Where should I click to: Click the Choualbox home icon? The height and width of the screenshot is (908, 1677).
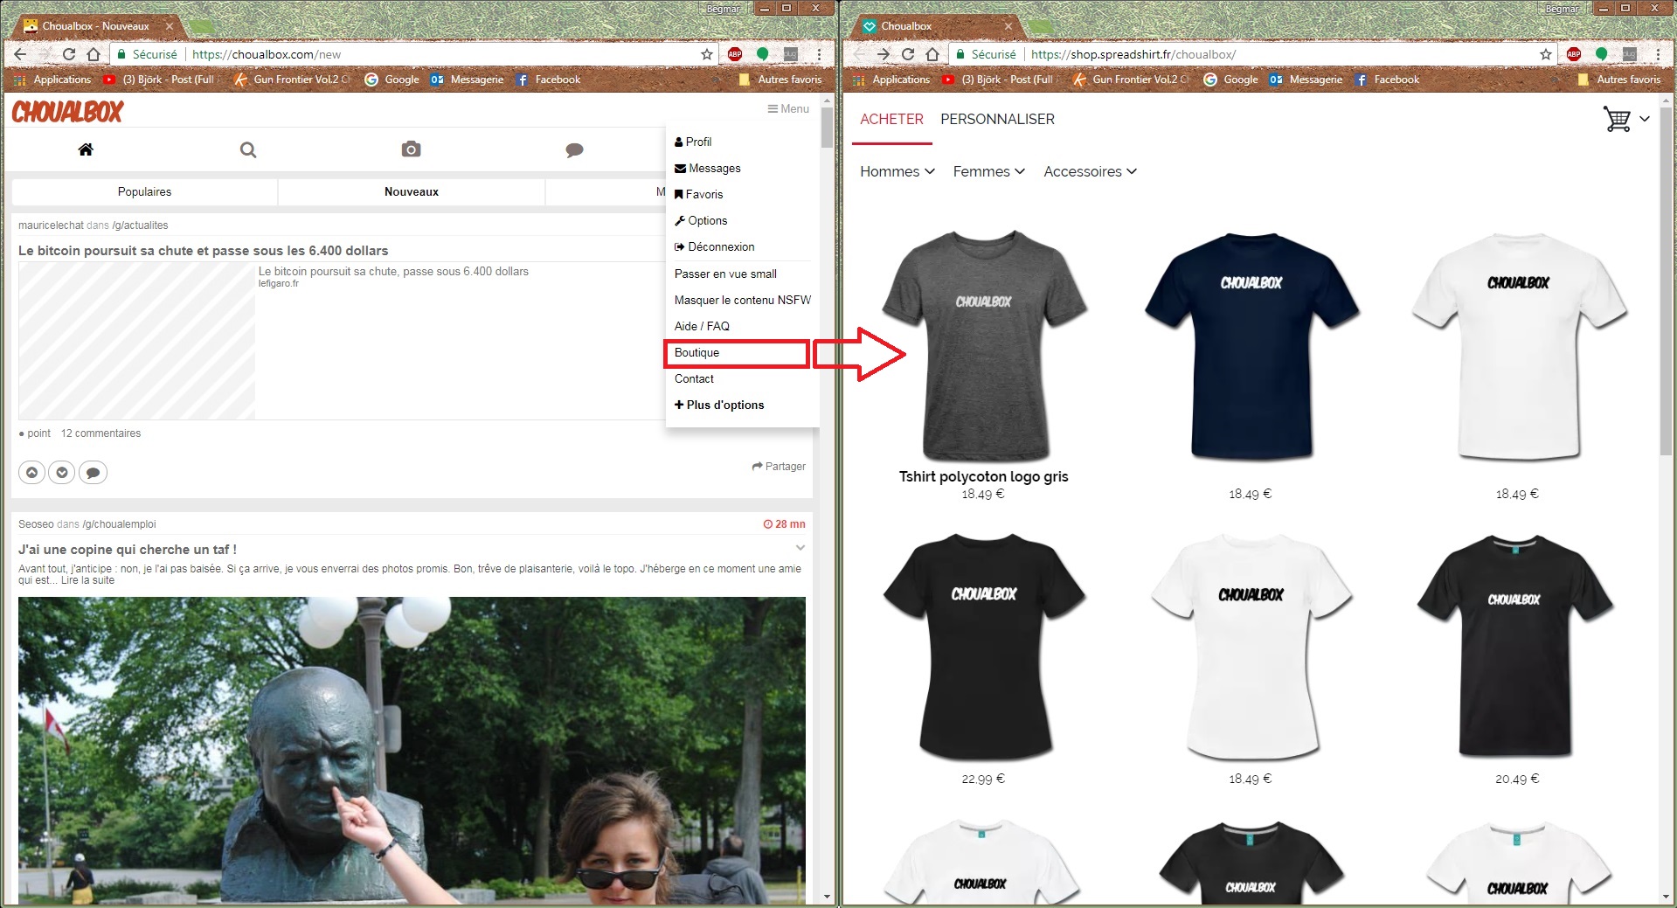pos(86,149)
